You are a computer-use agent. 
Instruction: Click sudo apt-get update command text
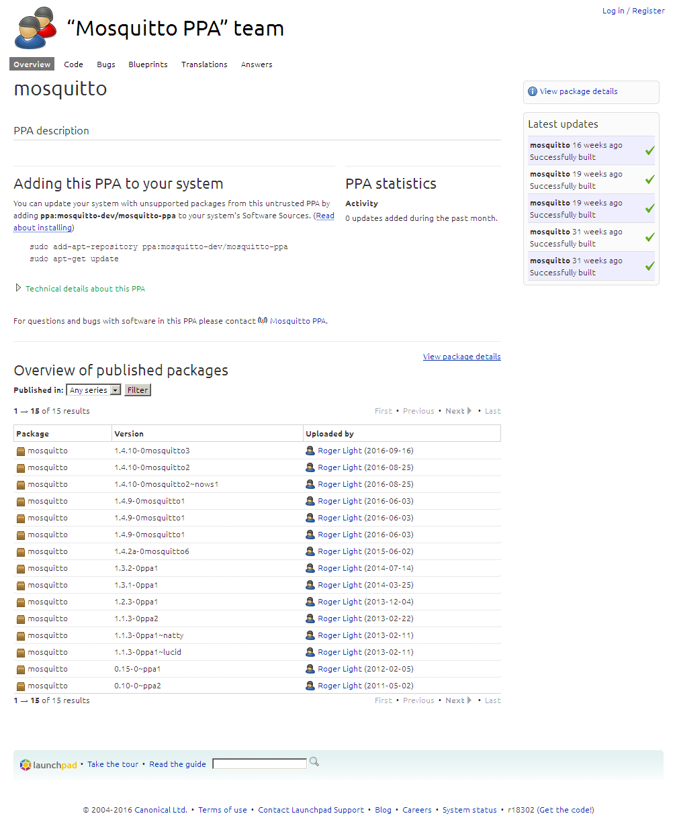tap(74, 259)
